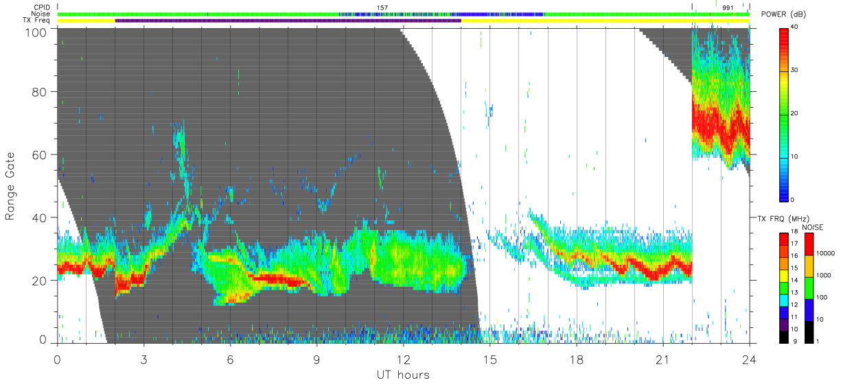Click the '20' tick on Range Gate axis
Screen dimensions: 843x389
[41, 280]
